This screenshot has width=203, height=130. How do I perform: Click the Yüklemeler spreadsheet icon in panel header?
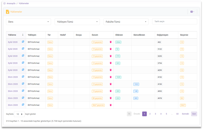[x=7, y=12]
